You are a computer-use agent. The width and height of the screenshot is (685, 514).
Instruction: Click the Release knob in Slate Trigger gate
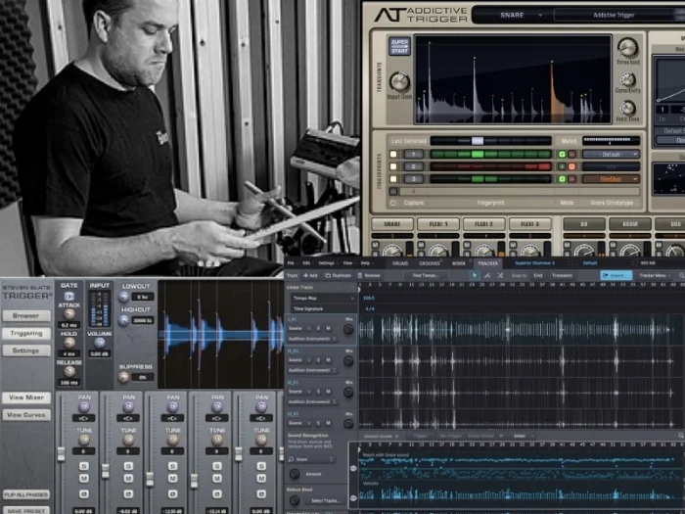click(69, 372)
